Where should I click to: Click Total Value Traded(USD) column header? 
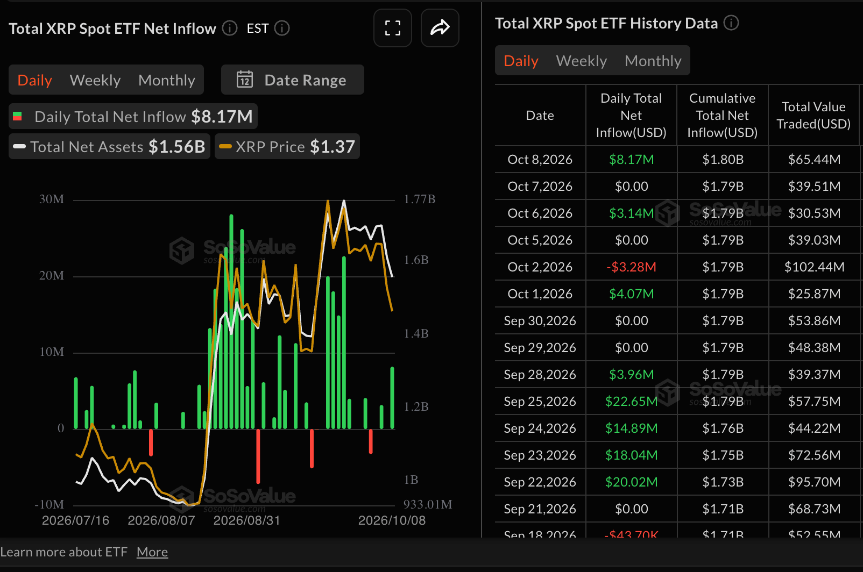pos(814,116)
